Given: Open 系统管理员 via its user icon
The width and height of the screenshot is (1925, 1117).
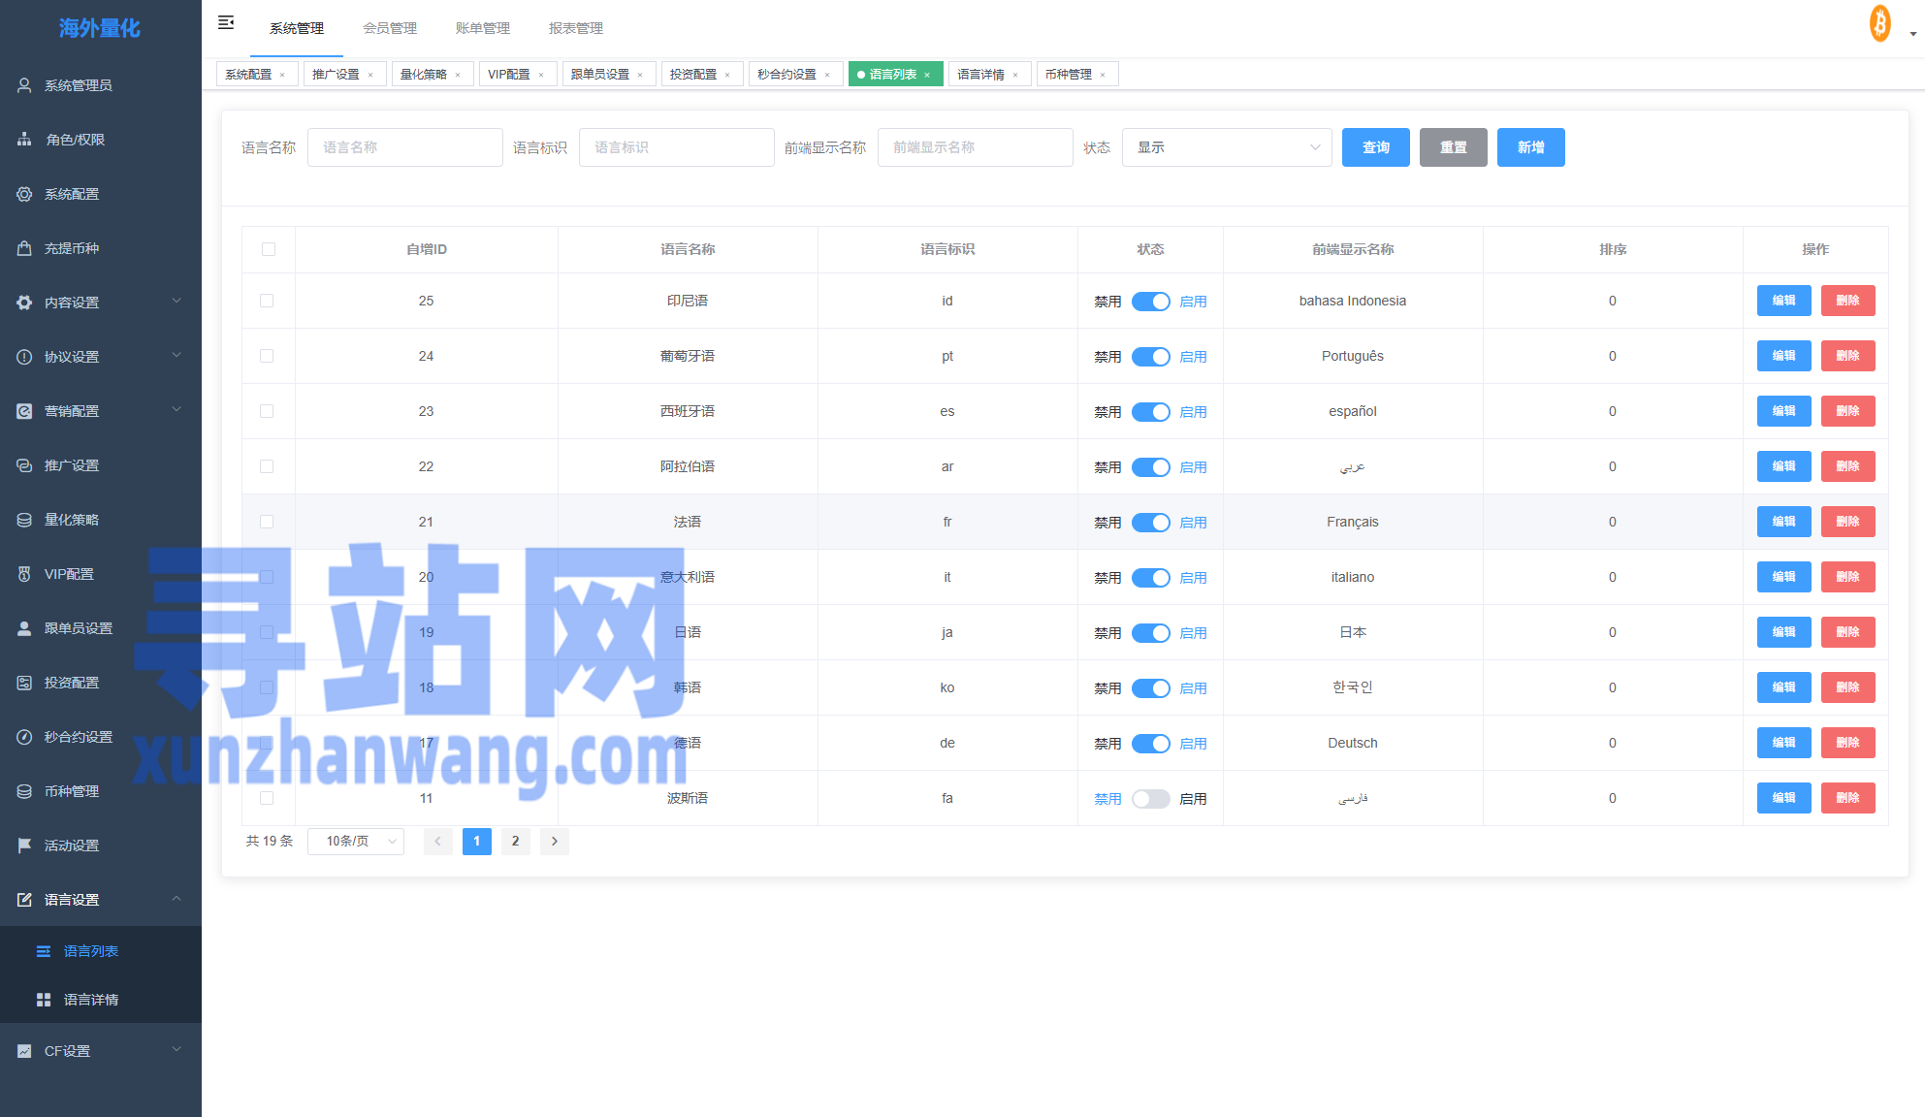Looking at the screenshot, I should click(x=24, y=85).
